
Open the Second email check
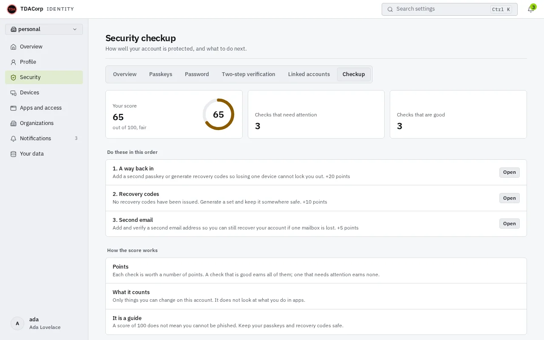(509, 224)
